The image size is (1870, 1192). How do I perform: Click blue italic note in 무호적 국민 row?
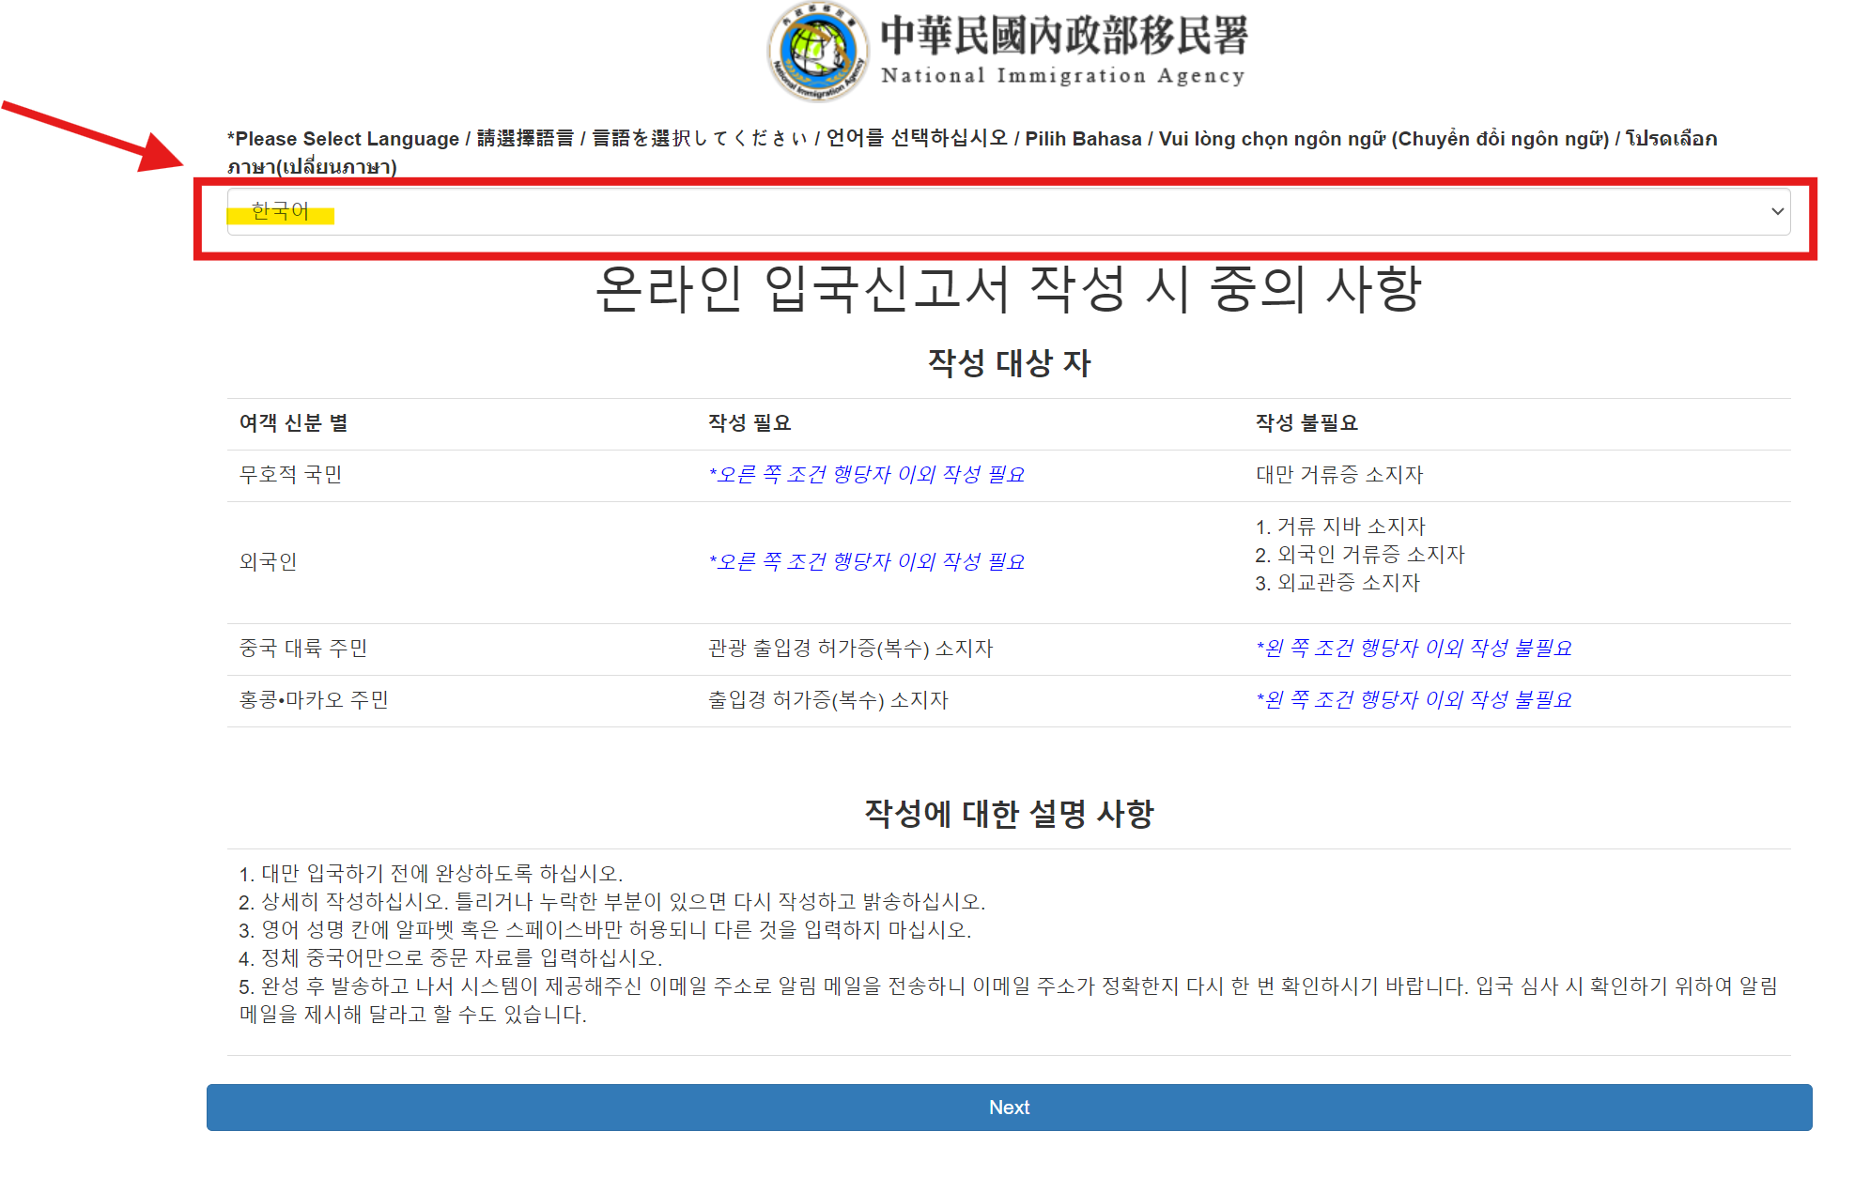coord(866,475)
